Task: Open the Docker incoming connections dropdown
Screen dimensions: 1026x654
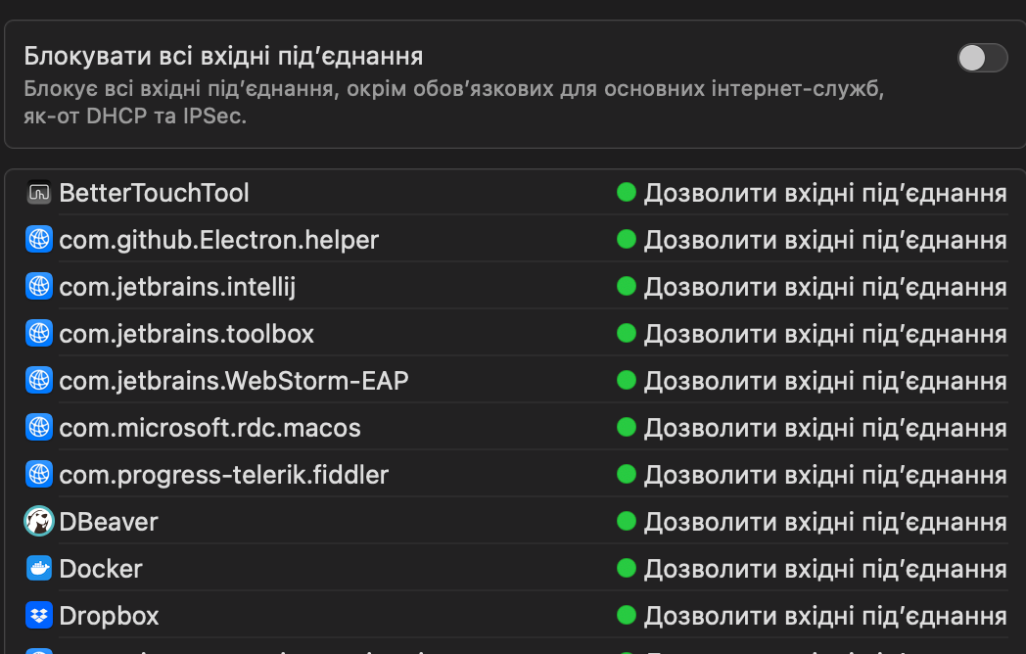Action: pos(812,569)
